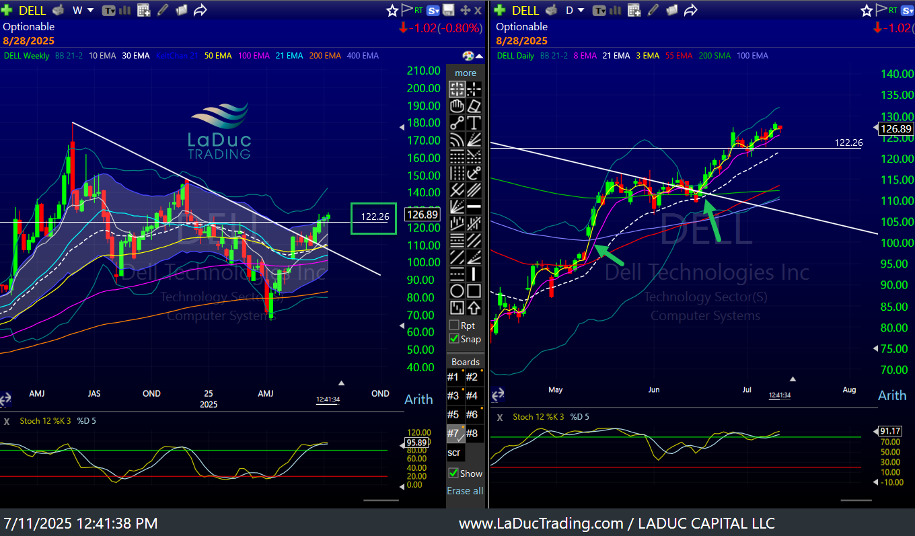Click the 50 EMA legend label
Screen dimensions: 915x536
pyautogui.click(x=218, y=56)
